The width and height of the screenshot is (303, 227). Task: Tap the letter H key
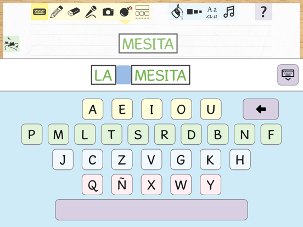pyautogui.click(x=240, y=160)
